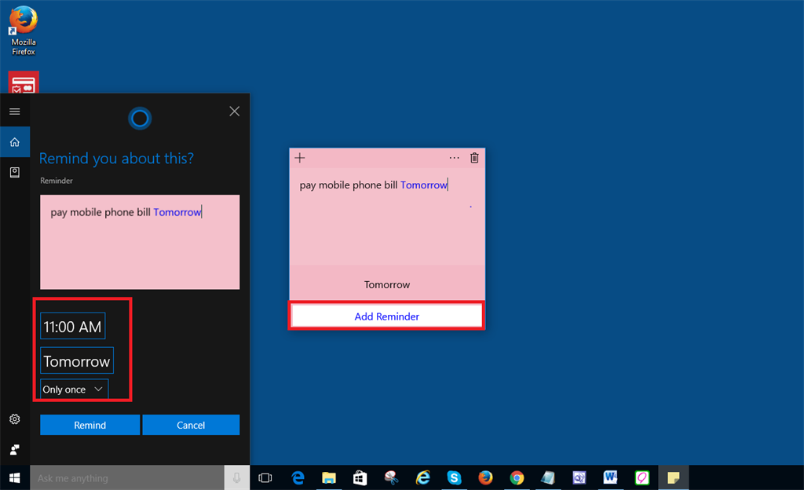This screenshot has width=804, height=490.
Task: Open Windows Store from taskbar
Action: tap(360, 478)
